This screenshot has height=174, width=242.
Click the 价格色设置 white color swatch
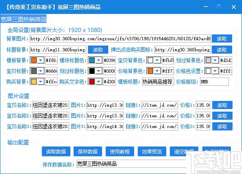coord(208,71)
